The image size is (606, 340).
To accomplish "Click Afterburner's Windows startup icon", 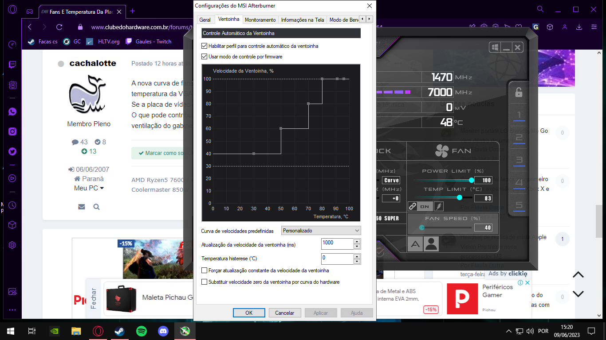I will 495,47.
